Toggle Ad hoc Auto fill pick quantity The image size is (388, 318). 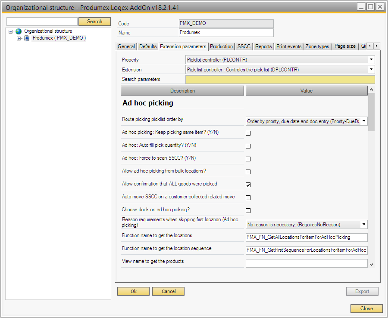click(248, 146)
